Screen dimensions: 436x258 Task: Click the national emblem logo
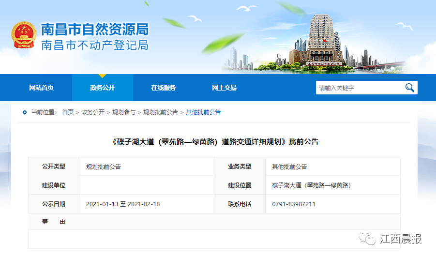[x=24, y=35]
